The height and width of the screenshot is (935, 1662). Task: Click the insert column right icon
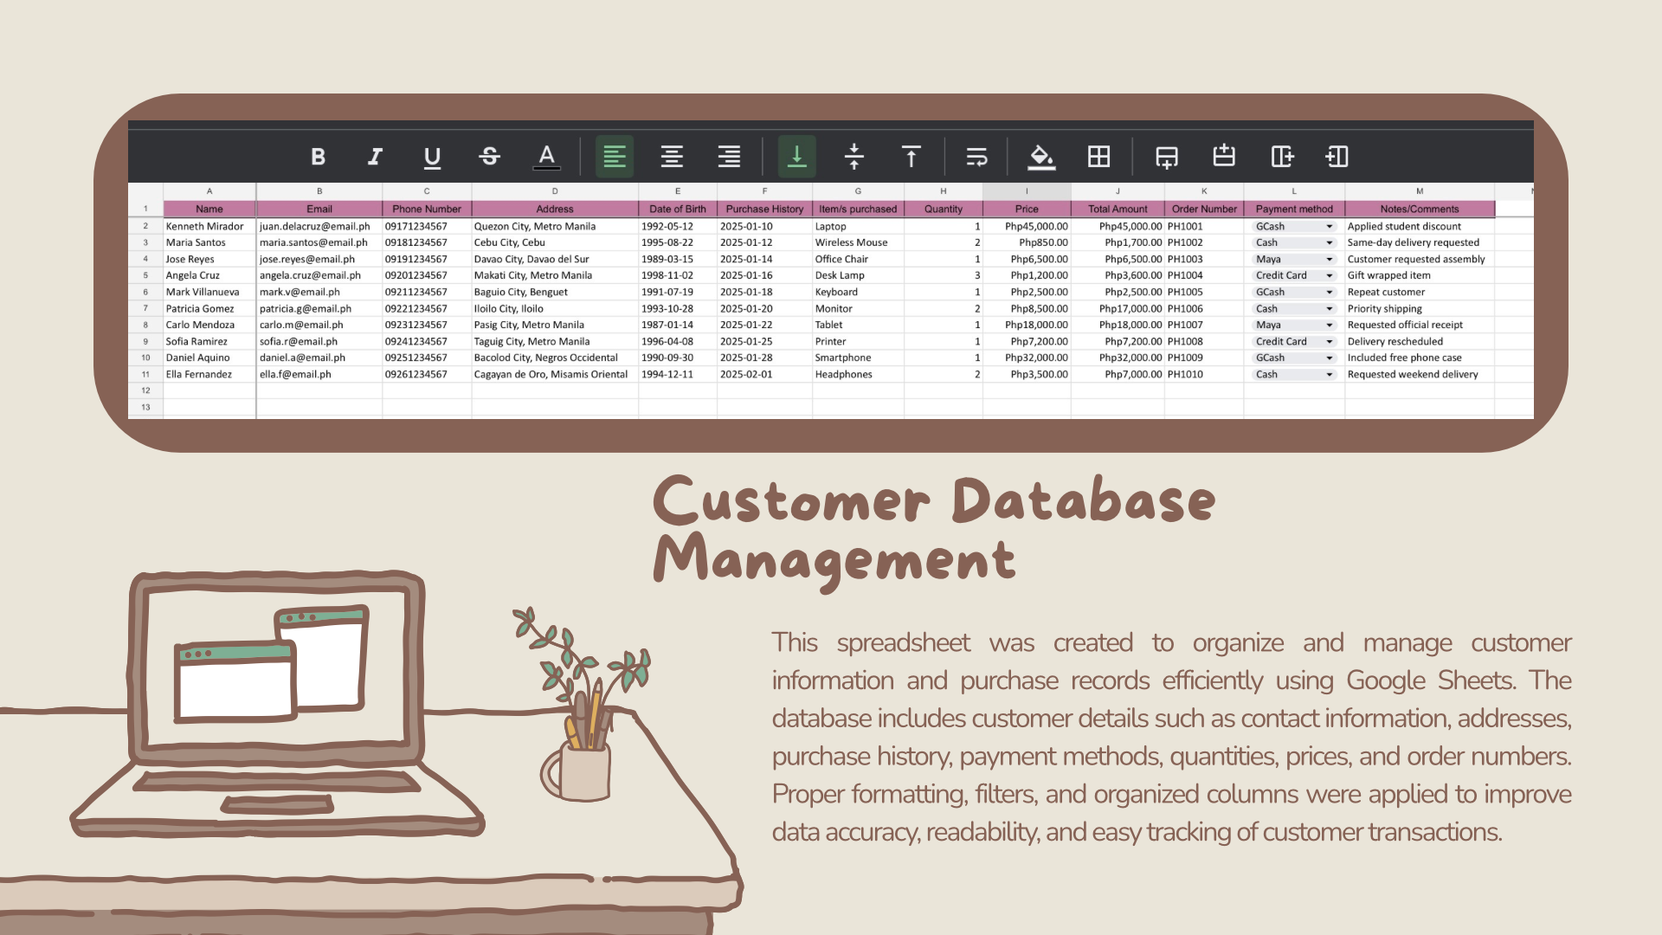point(1281,157)
